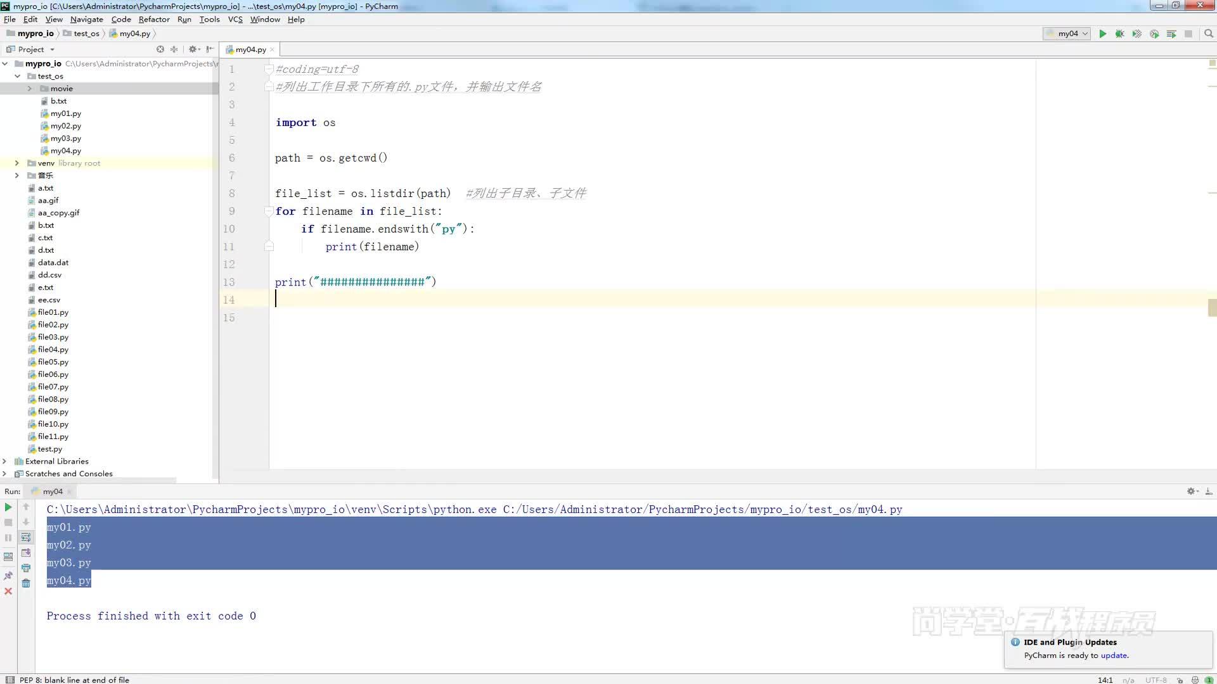Viewport: 1217px width, 684px height.
Task: Click the update link in notification
Action: pos(1114,655)
